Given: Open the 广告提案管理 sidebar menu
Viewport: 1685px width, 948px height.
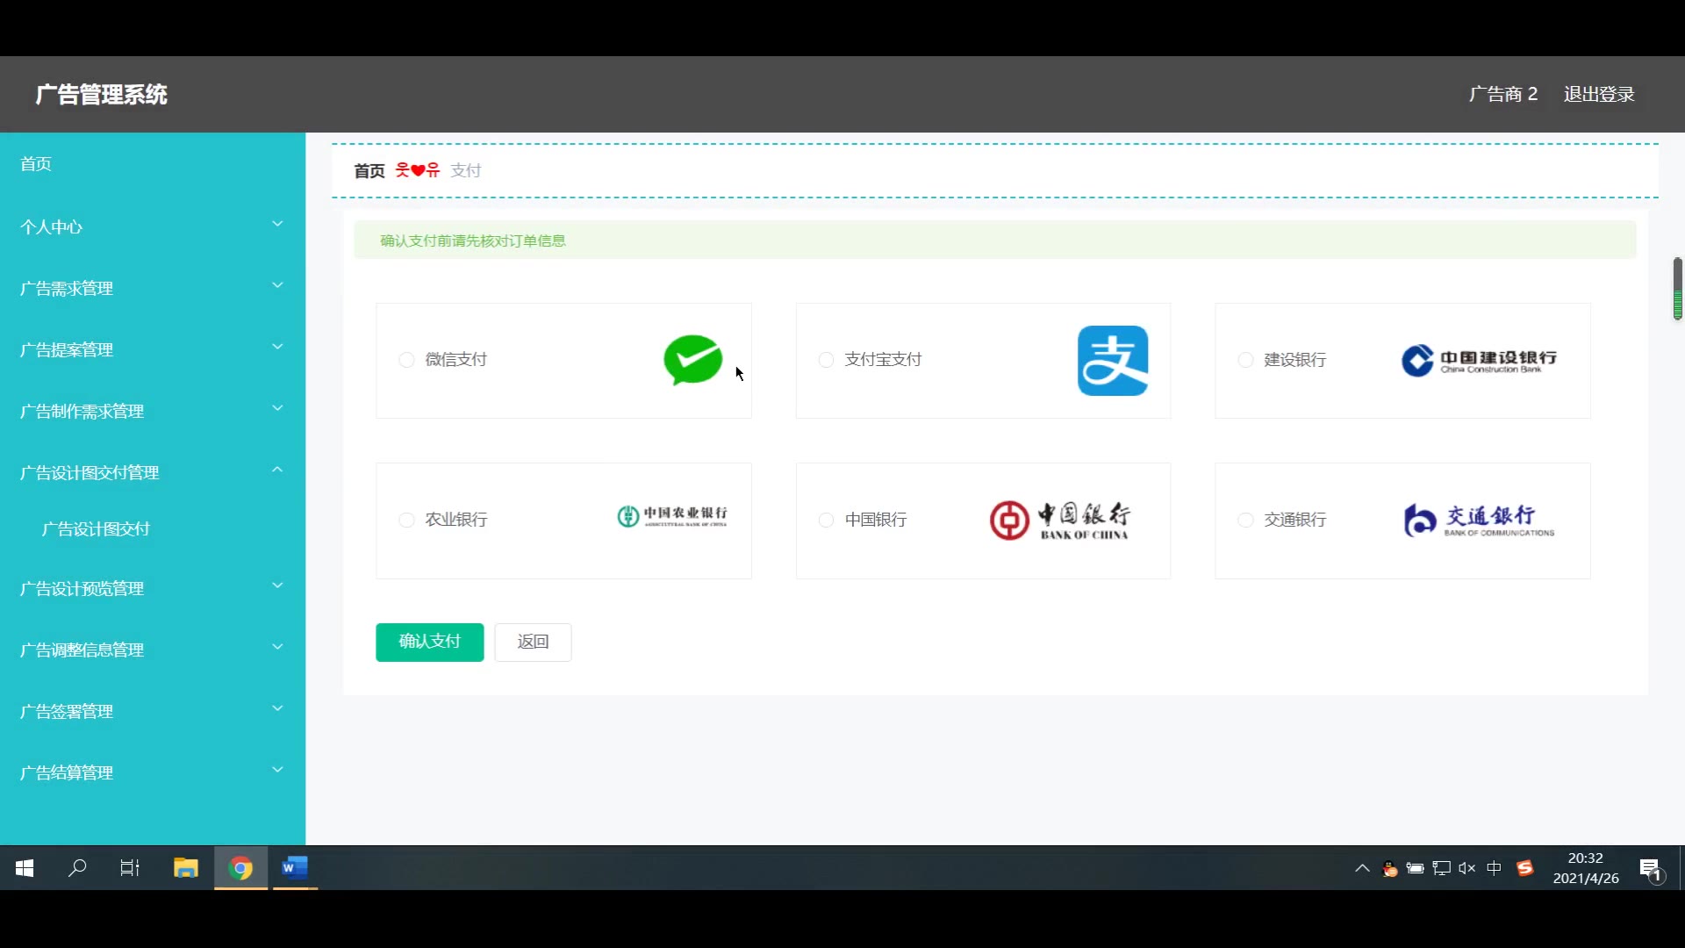Looking at the screenshot, I should point(153,349).
